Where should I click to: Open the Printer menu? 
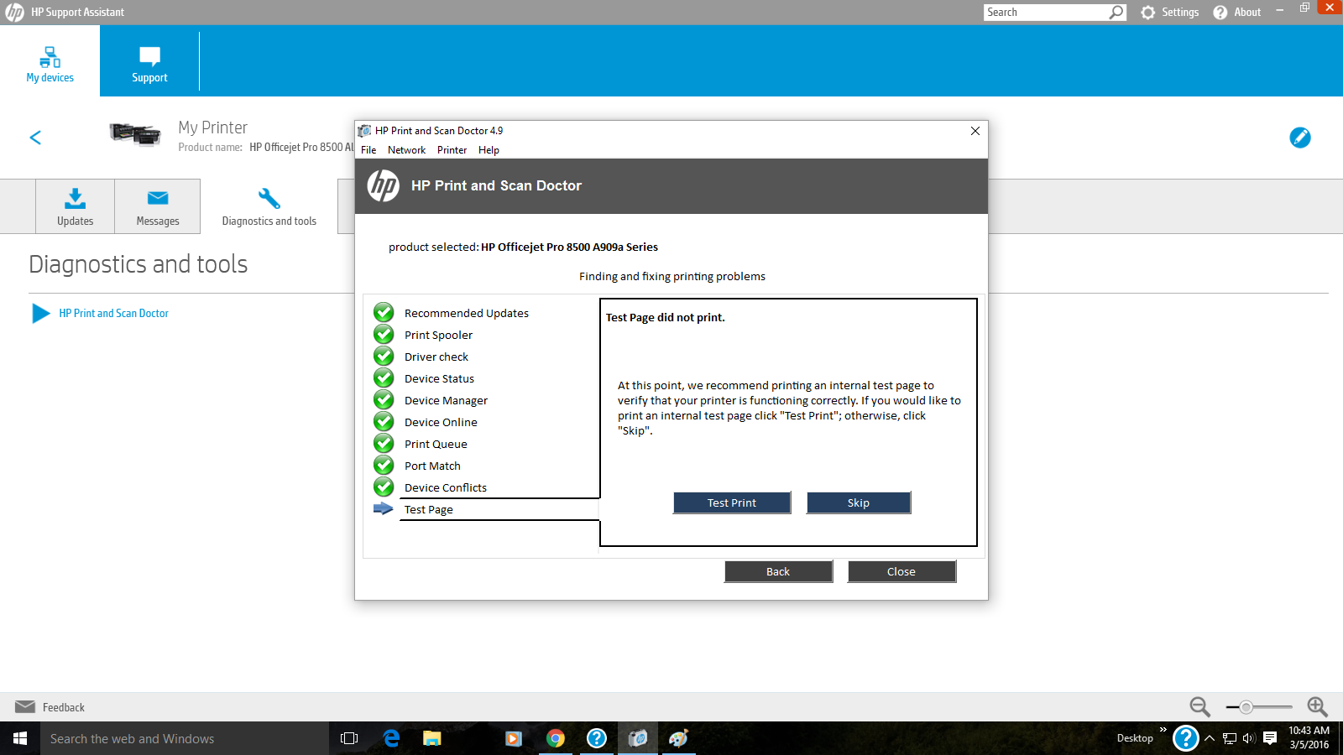(x=452, y=150)
